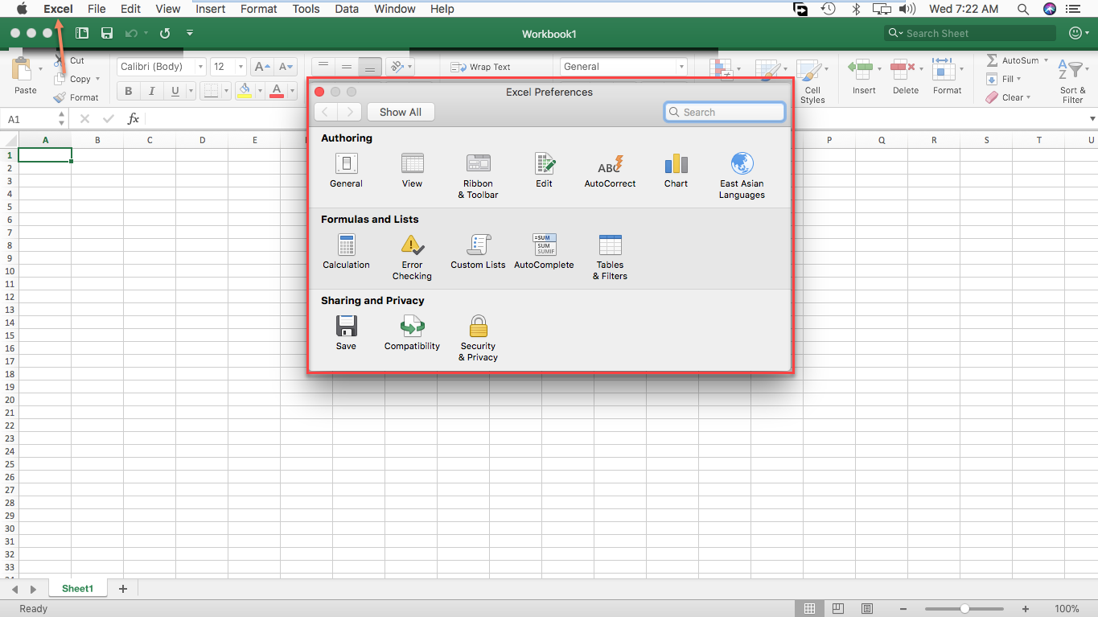
Task: Expand the formula bar with its right-edge arrow
Action: tap(1092, 119)
